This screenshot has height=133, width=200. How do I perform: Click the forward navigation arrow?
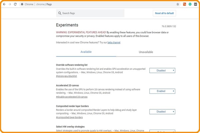click(10, 4)
